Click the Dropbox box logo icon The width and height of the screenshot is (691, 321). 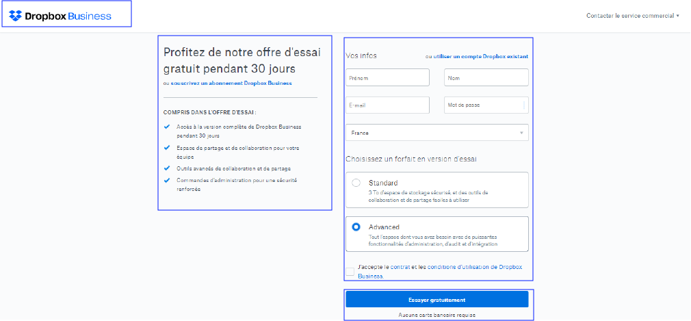tap(15, 16)
